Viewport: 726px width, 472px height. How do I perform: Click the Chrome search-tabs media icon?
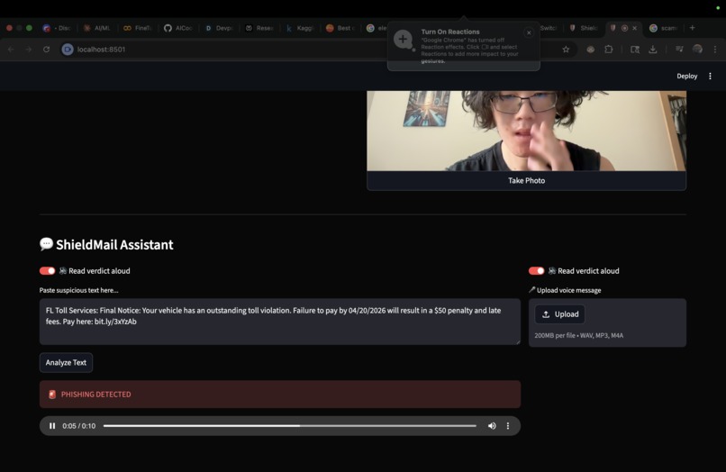tap(635, 50)
